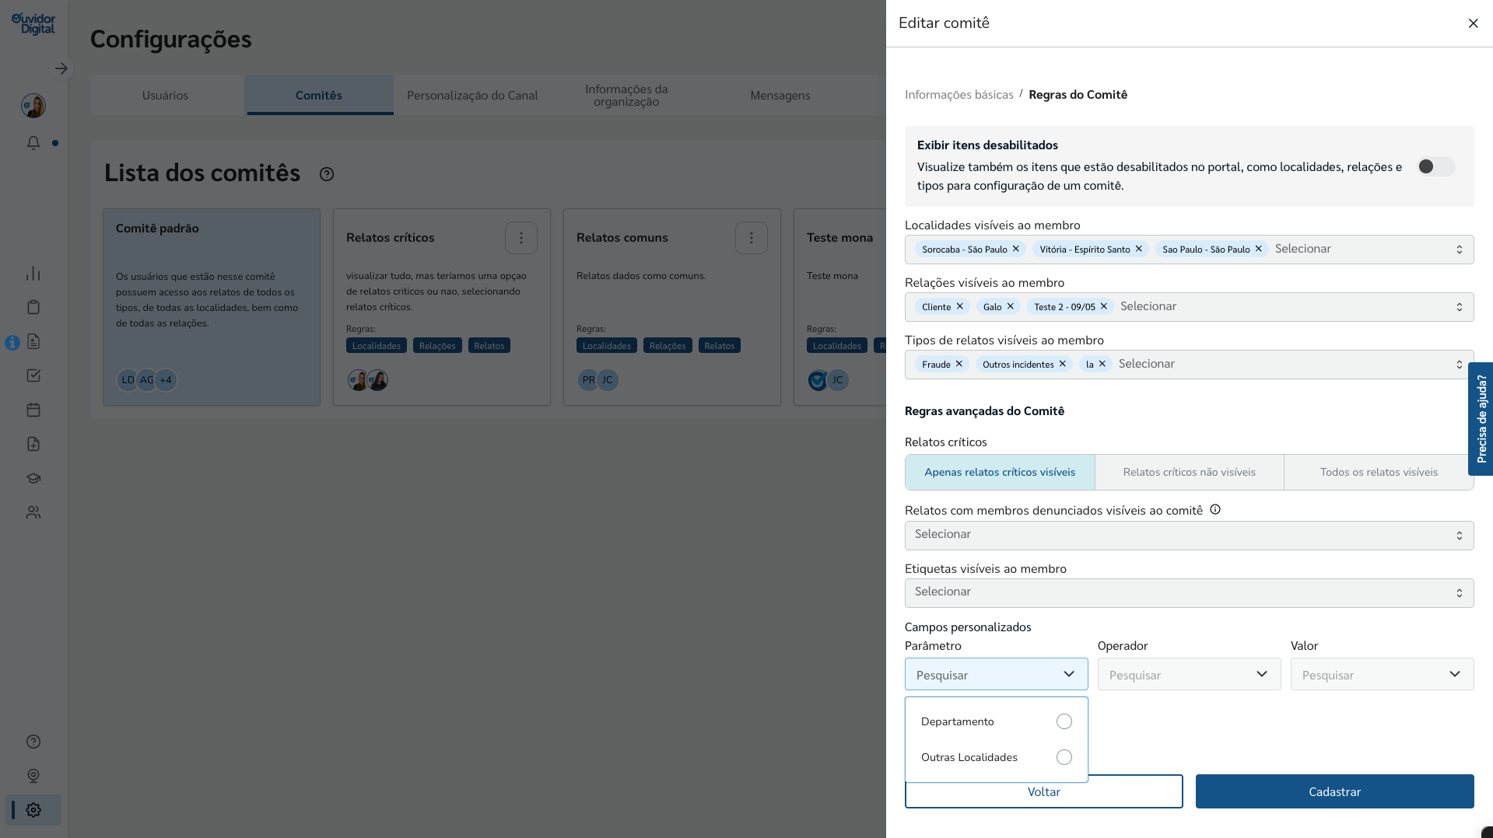Image resolution: width=1493 pixels, height=838 pixels.
Task: Select the Outras Localidades radio option
Action: tap(1064, 757)
